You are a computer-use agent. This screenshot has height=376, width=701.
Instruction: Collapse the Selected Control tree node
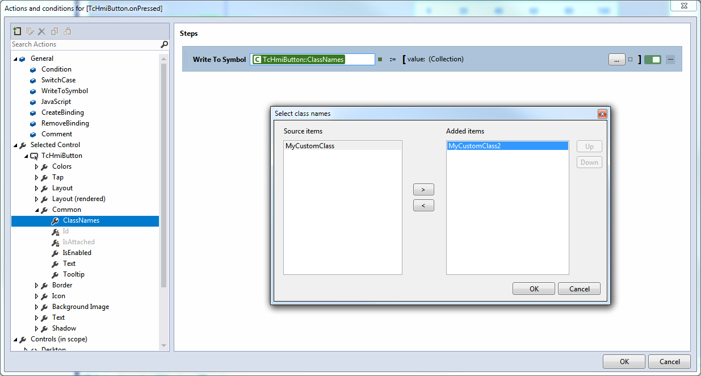pos(15,145)
